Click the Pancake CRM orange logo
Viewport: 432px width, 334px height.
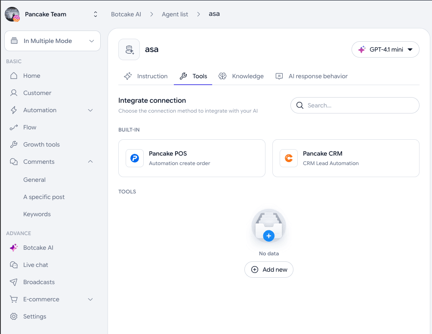pyautogui.click(x=289, y=158)
